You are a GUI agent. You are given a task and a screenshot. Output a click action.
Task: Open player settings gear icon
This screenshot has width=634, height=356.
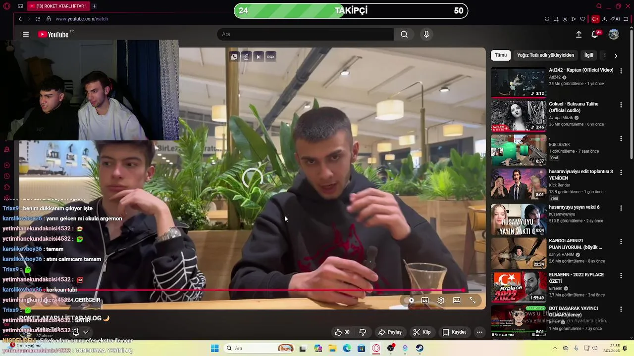tap(441, 300)
